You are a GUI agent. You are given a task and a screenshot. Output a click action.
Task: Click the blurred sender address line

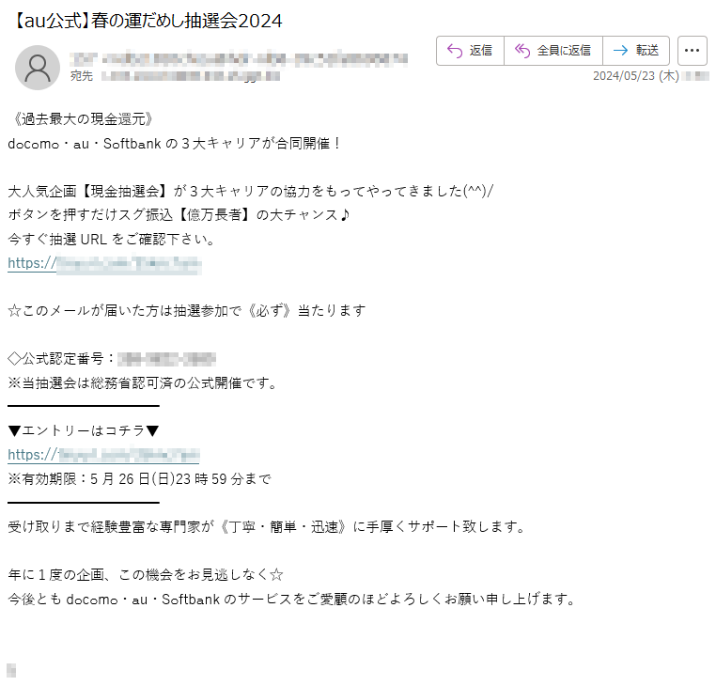click(239, 59)
